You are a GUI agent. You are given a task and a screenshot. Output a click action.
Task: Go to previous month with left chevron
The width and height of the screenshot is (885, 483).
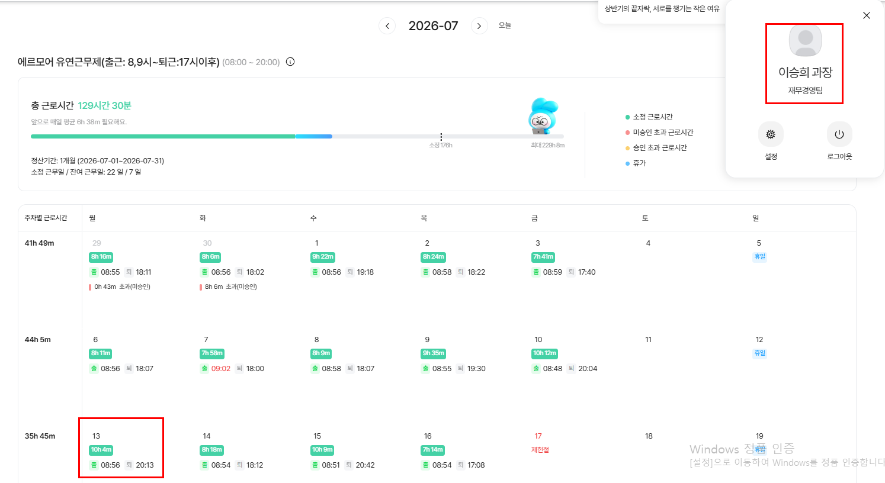pos(387,26)
